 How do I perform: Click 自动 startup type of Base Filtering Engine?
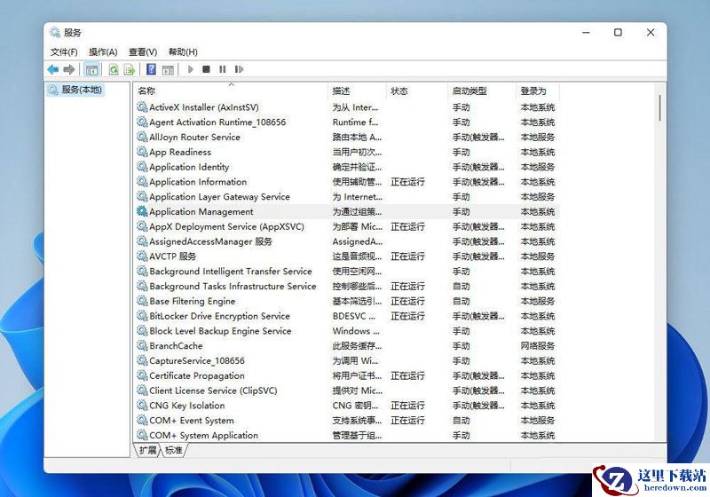(461, 301)
